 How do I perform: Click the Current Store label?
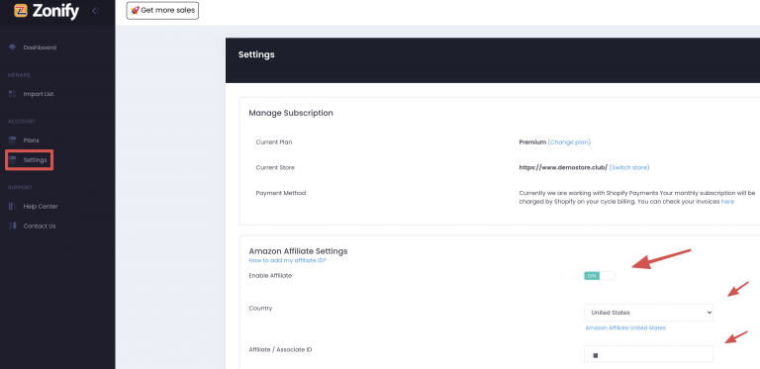pos(275,167)
